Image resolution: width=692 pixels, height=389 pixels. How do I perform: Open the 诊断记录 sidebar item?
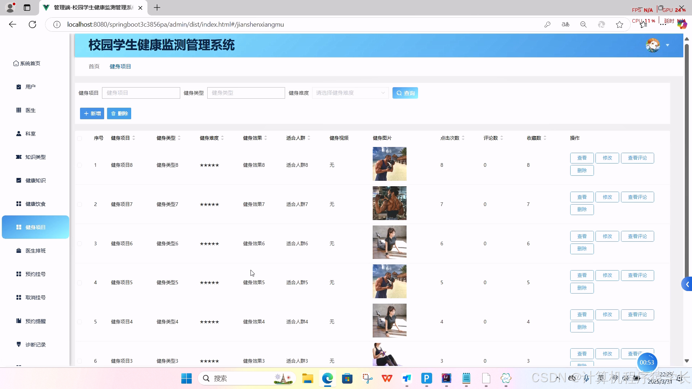click(x=36, y=344)
